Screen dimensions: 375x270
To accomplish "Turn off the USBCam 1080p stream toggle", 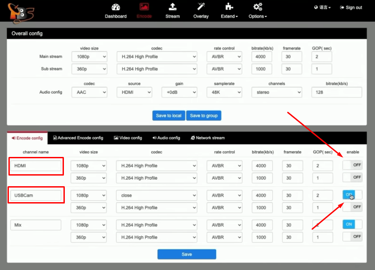I will [352, 195].
